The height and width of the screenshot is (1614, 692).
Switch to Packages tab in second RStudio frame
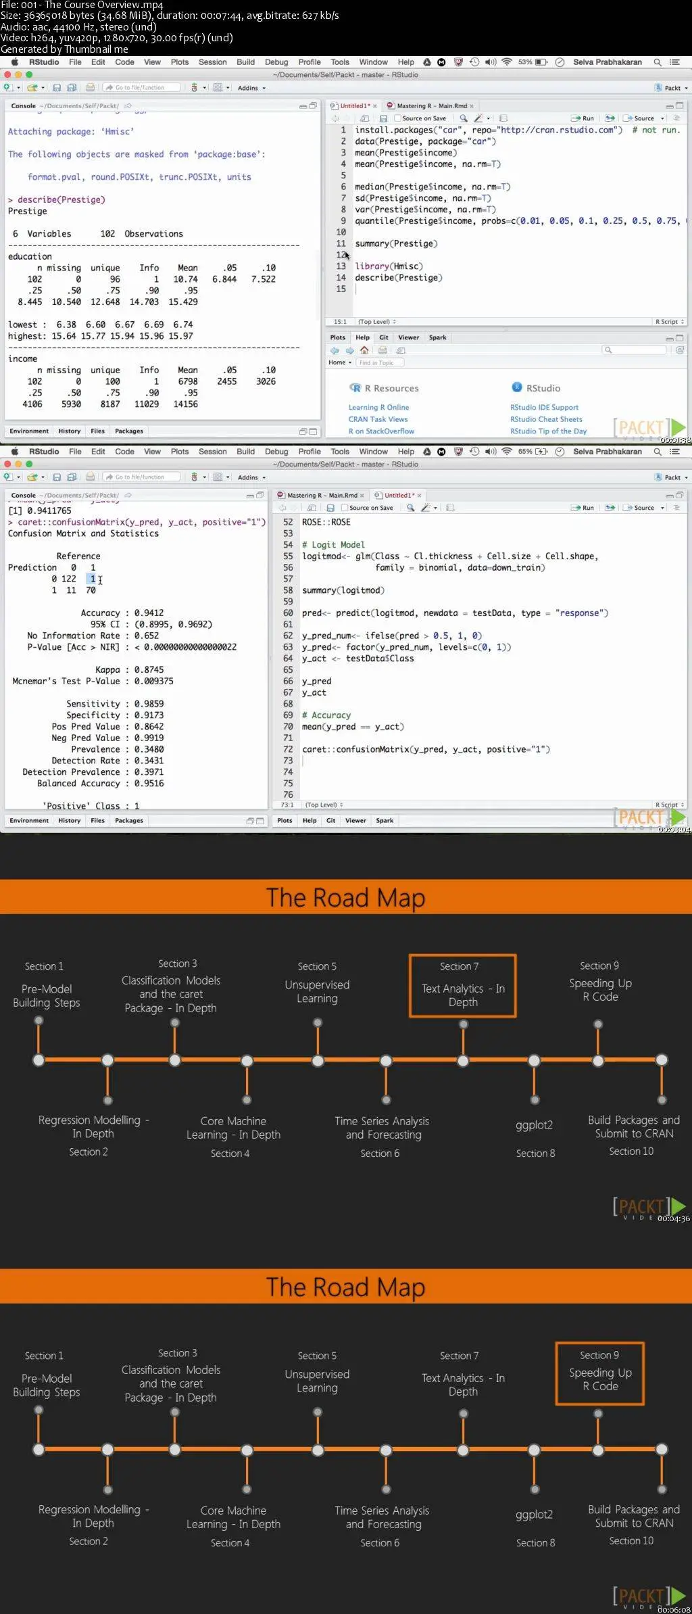coord(129,820)
